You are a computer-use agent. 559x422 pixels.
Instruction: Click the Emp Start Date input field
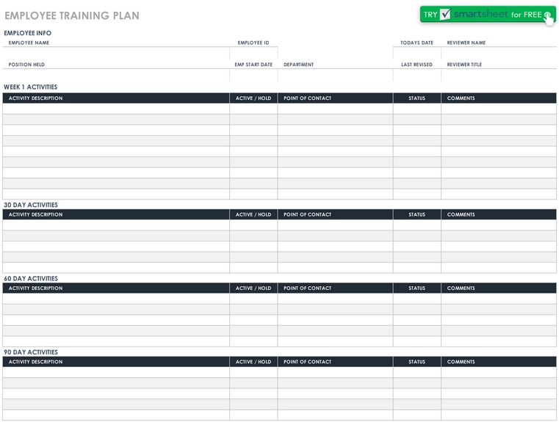(253, 75)
